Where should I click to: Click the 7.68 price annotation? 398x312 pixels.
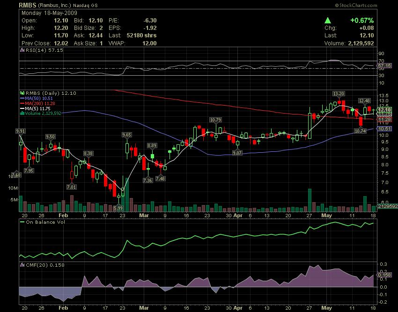pyautogui.click(x=16, y=175)
